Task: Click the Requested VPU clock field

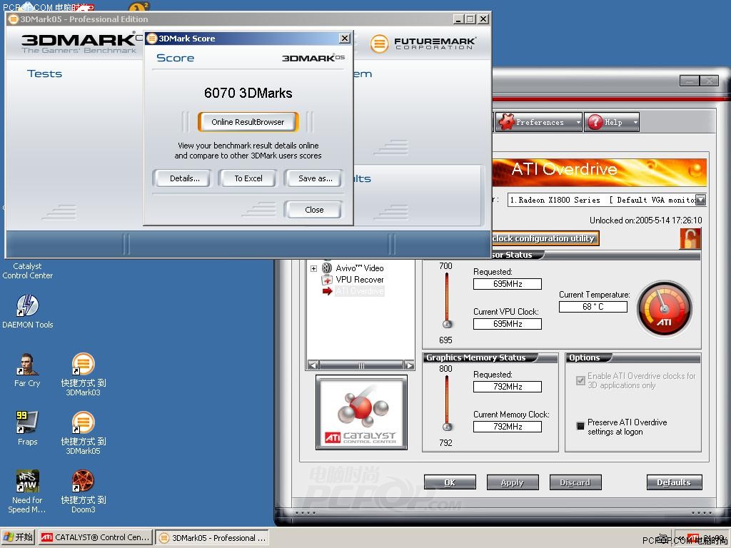Action: pyautogui.click(x=507, y=284)
